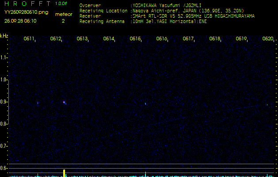
Task: Click the Receiver value SMArt RTL-SDR V5
Action: pos(153,16)
